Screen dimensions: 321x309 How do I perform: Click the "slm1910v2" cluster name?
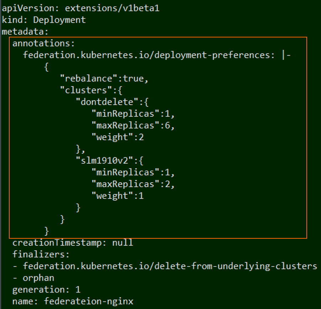tap(104, 161)
